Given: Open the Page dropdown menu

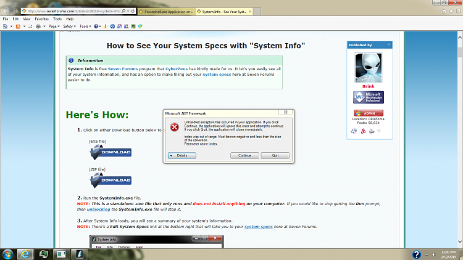Looking at the screenshot, I should [x=54, y=26].
